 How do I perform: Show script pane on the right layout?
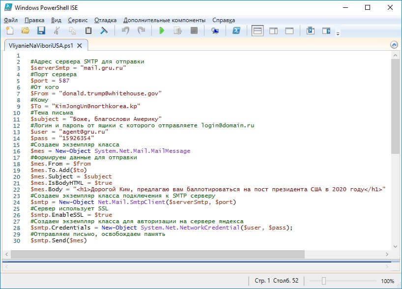(273, 30)
